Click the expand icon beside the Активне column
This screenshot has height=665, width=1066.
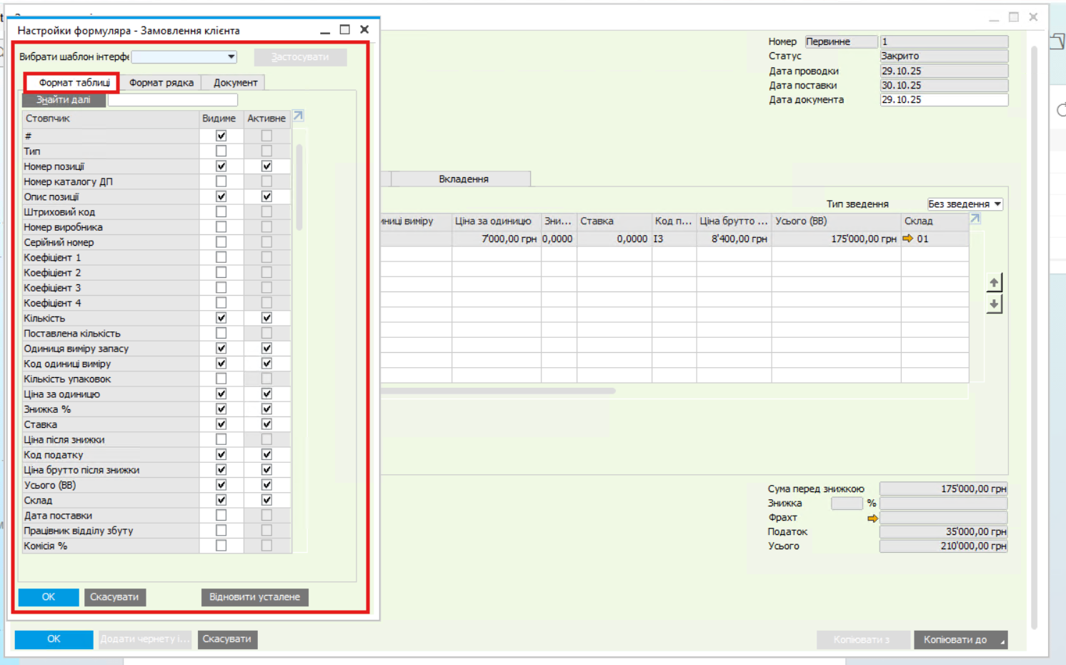coord(299,116)
